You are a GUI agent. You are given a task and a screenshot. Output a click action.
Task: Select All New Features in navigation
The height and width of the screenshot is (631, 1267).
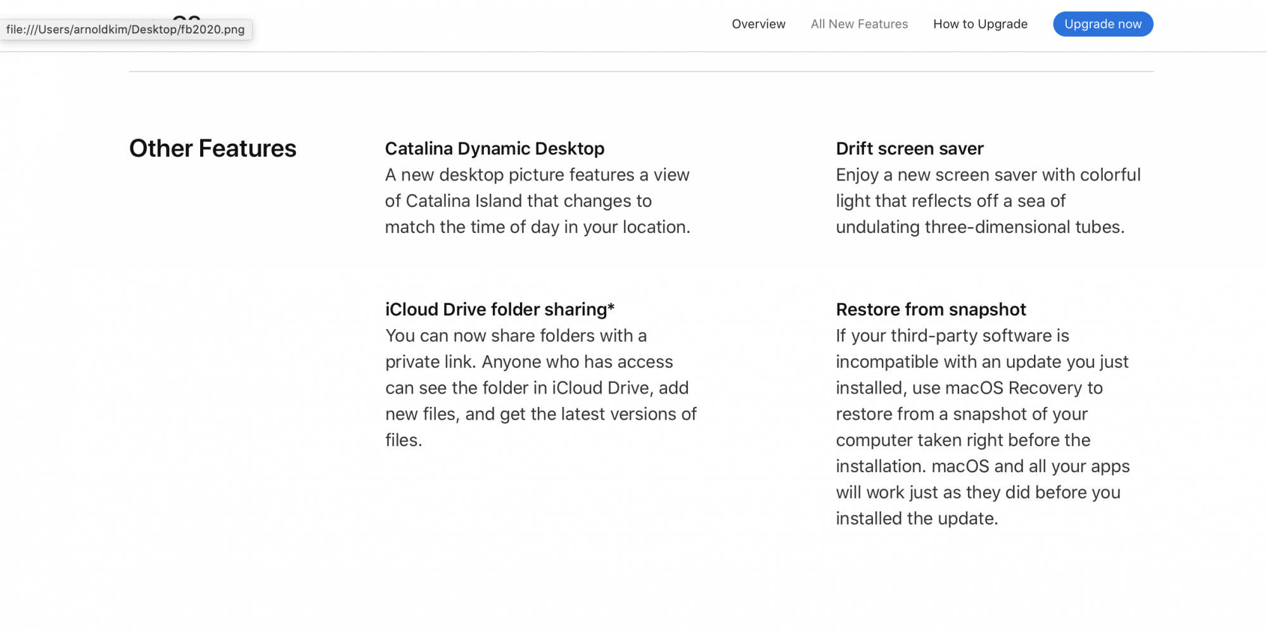click(859, 24)
